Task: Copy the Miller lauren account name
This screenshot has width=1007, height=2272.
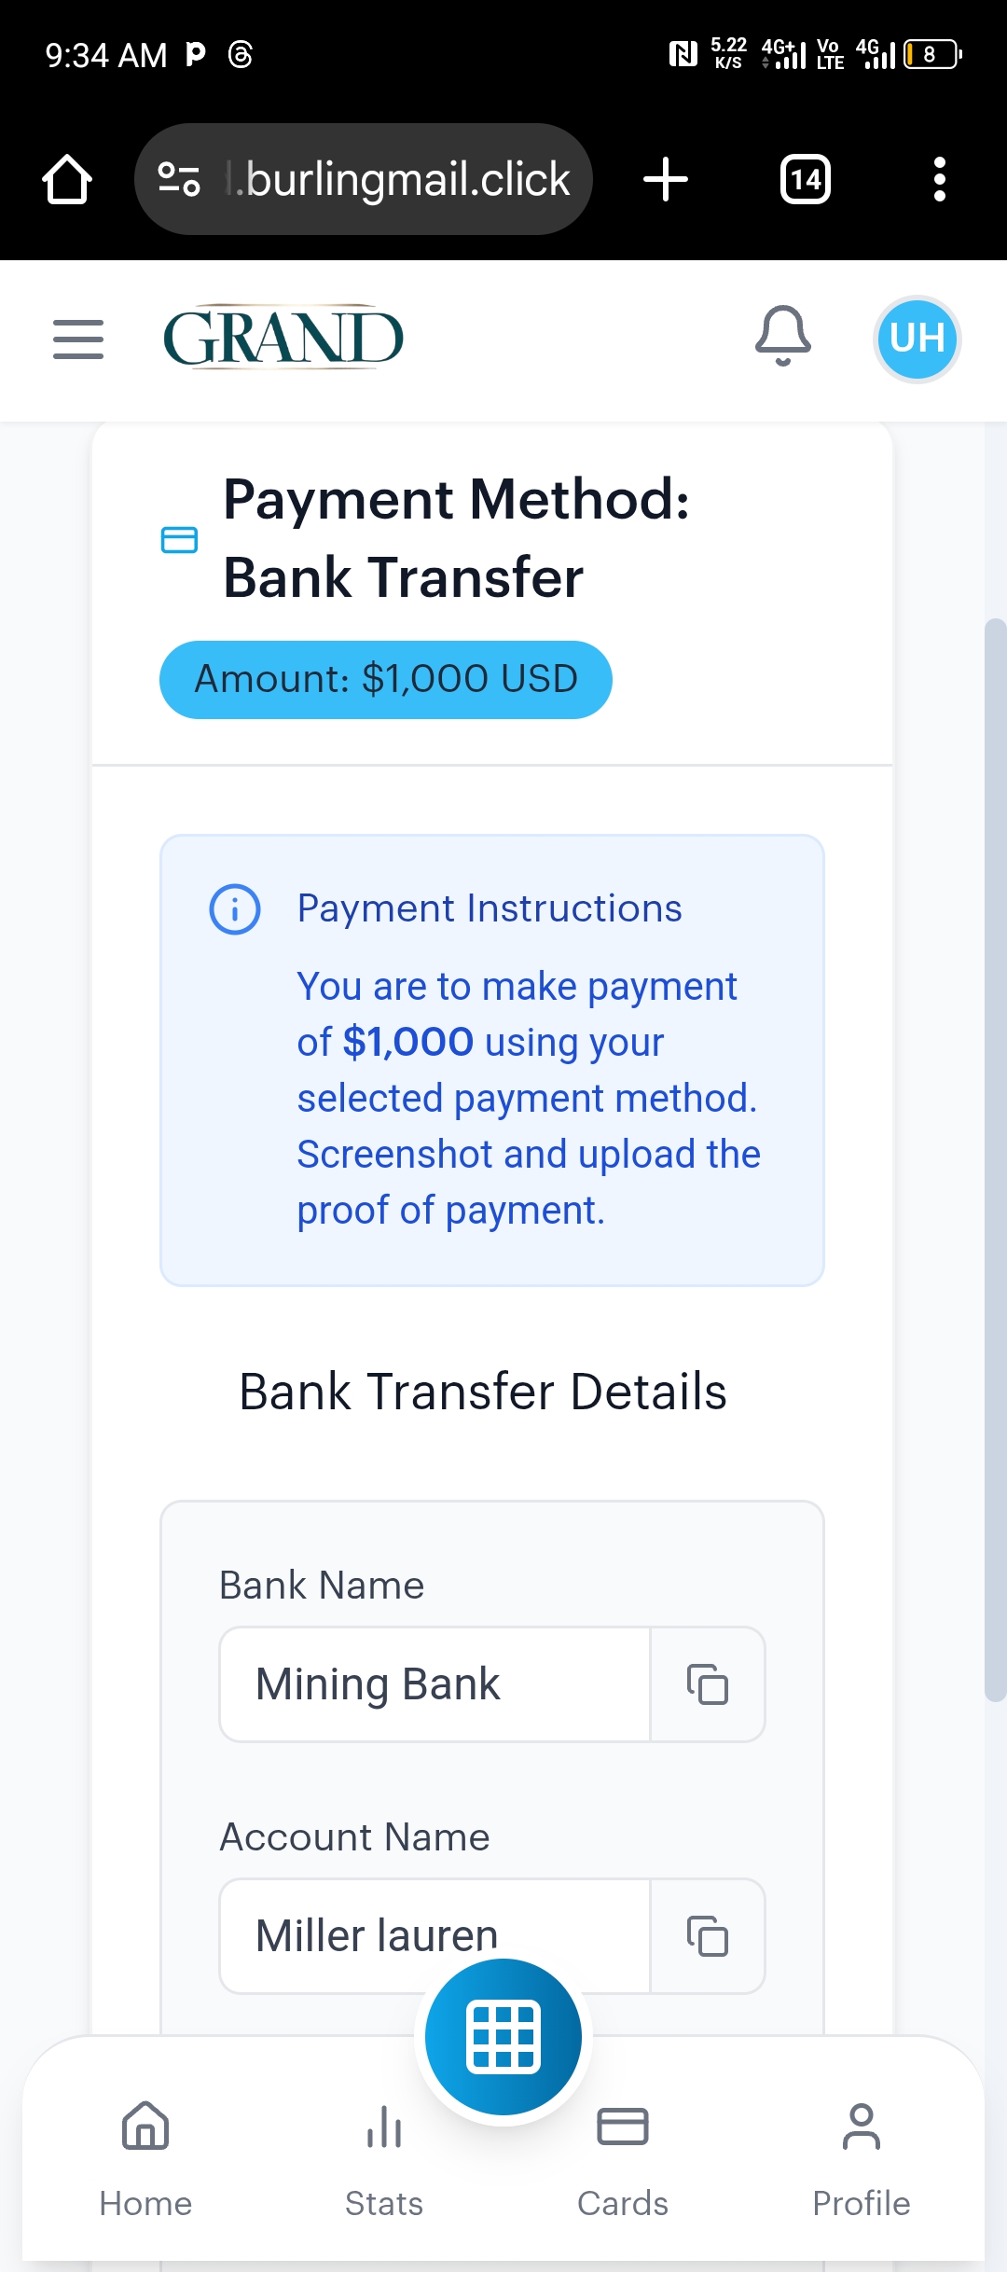Action: [x=707, y=1935]
